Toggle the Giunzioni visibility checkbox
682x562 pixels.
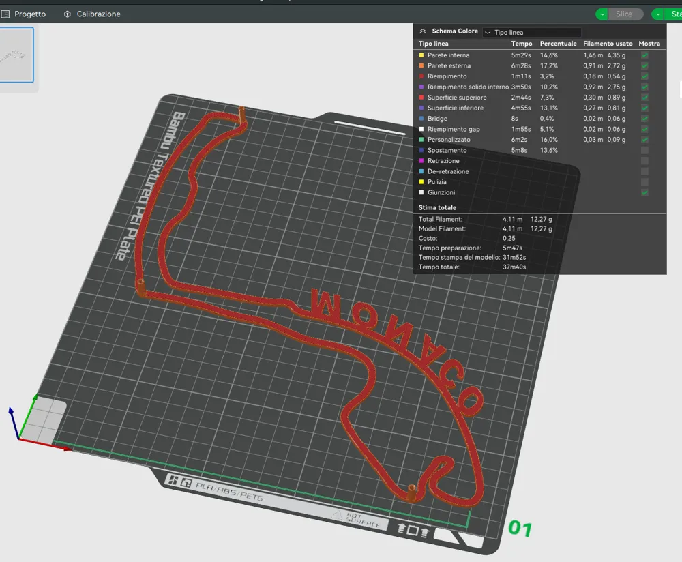(644, 192)
